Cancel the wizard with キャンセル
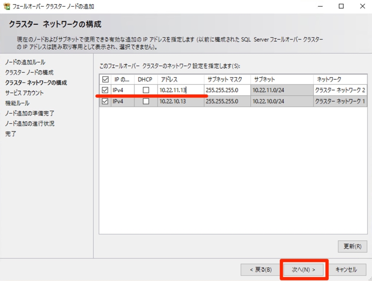372x281 pixels. pyautogui.click(x=346, y=270)
